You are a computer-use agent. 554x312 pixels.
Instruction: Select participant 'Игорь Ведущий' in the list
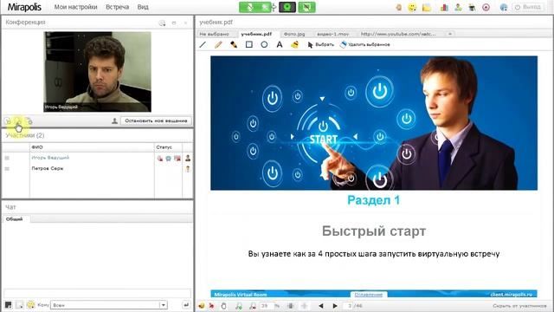50,158
